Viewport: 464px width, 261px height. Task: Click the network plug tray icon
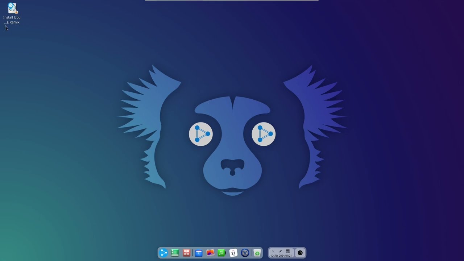[x=280, y=251]
